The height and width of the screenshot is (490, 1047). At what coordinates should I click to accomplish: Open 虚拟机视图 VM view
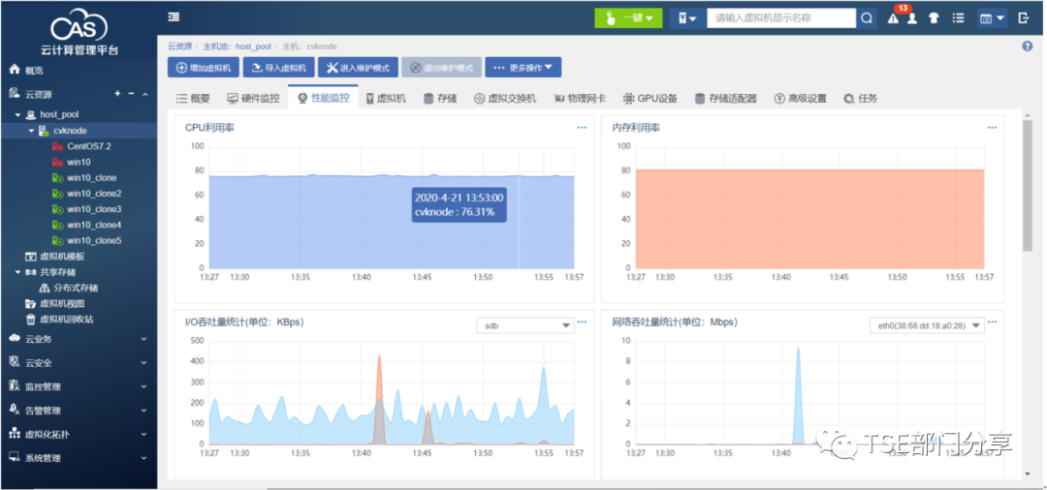coord(62,303)
